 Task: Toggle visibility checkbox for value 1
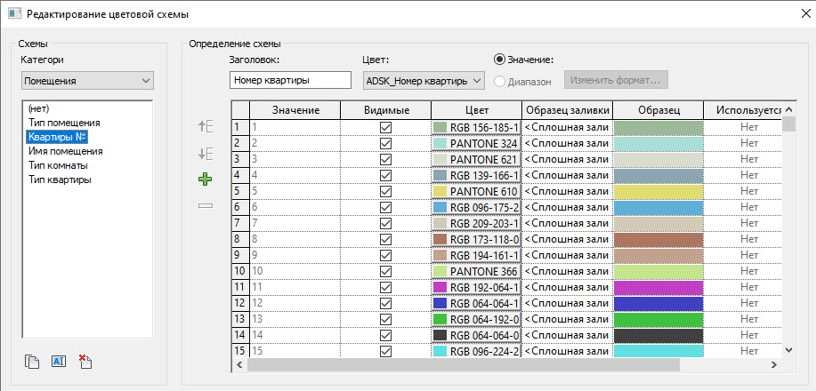point(385,127)
